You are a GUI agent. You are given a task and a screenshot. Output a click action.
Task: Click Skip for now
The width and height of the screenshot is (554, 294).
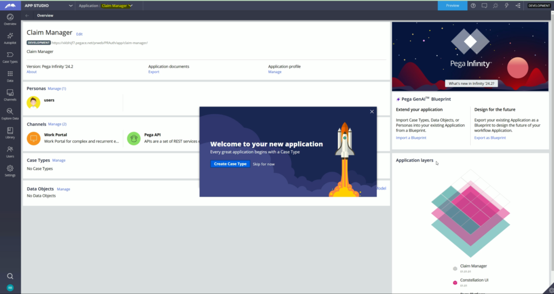tap(263, 164)
